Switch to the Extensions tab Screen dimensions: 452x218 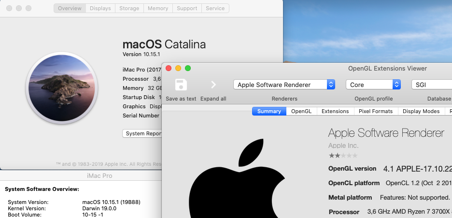pyautogui.click(x=335, y=111)
